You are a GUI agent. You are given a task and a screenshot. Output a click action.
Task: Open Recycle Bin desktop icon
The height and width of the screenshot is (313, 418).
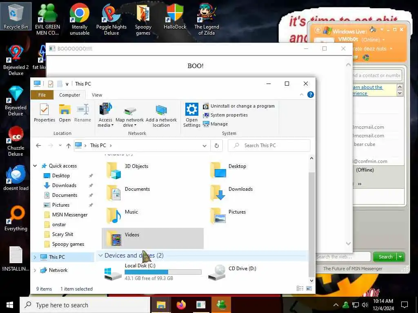click(x=16, y=16)
